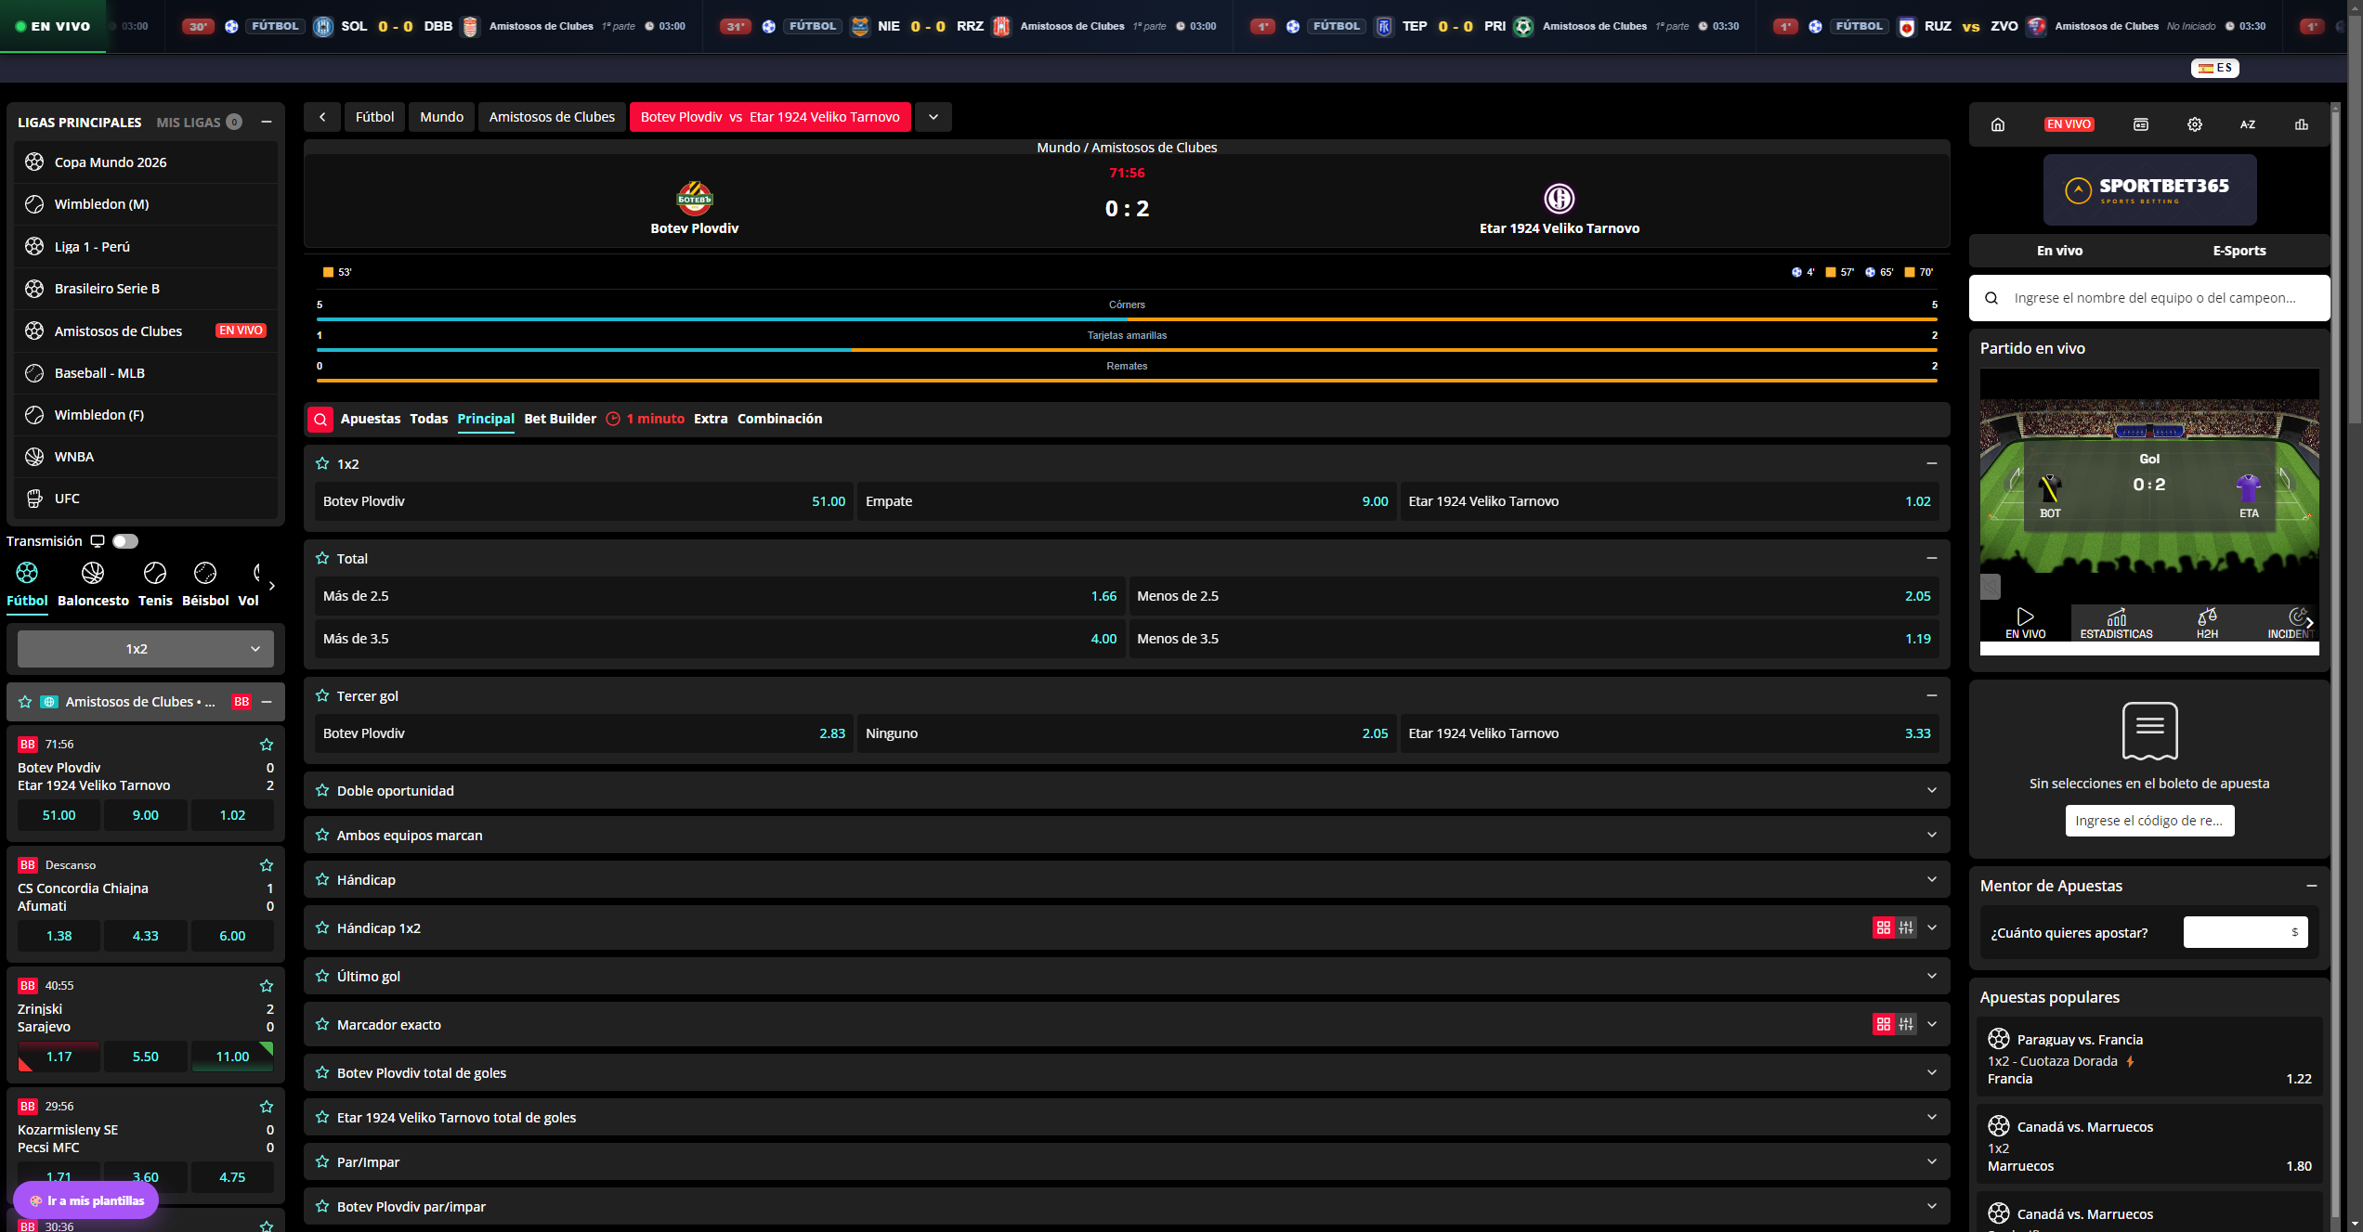Open H2H in live match widget
Screen dimensions: 2363x1232
click(2207, 623)
